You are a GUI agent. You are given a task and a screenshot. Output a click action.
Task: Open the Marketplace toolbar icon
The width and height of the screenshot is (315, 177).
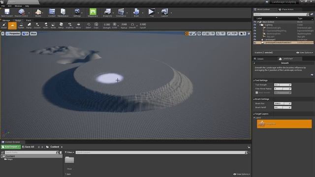pyautogui.click(x=63, y=13)
